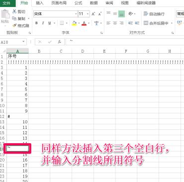
Task: Open the fill color dropdown arrow
Action: coord(79,23)
